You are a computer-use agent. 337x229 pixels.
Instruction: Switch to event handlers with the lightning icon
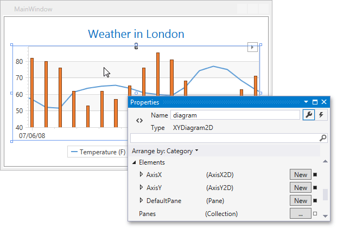pyautogui.click(x=321, y=115)
